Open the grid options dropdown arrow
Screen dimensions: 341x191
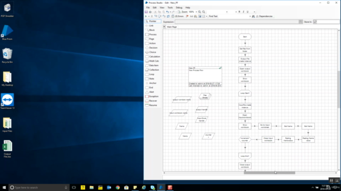pyautogui.click(x=207, y=16)
